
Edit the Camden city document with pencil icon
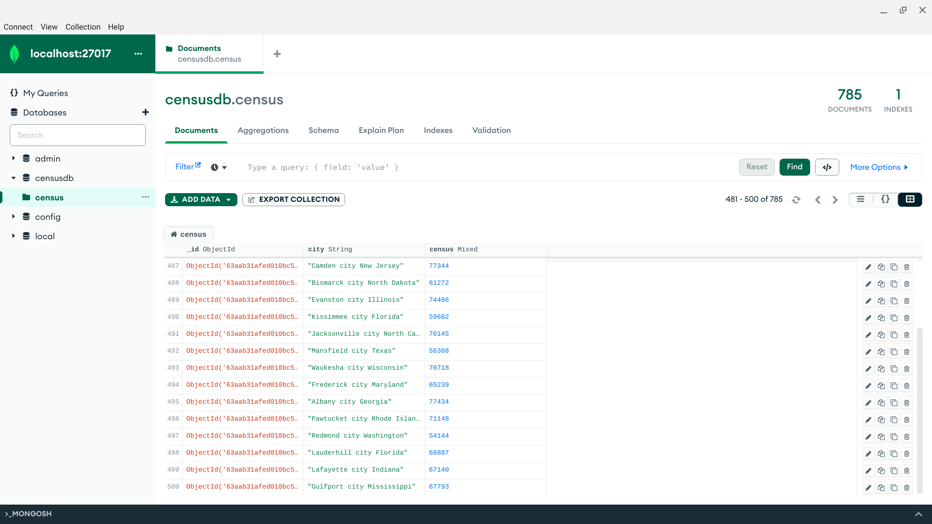click(868, 267)
